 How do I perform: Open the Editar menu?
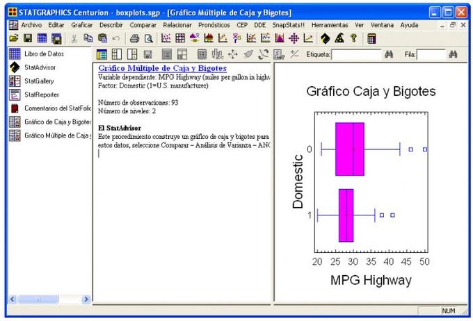tap(56, 25)
